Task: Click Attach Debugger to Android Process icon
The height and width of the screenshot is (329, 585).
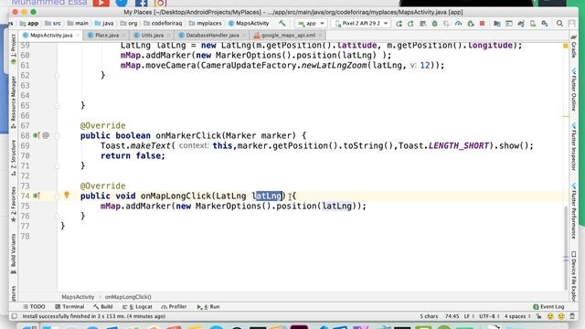Action: (x=471, y=24)
